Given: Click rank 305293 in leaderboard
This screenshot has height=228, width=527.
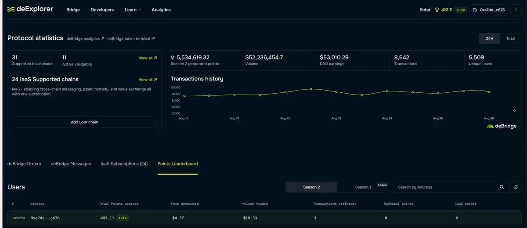Looking at the screenshot, I should (x=19, y=217).
